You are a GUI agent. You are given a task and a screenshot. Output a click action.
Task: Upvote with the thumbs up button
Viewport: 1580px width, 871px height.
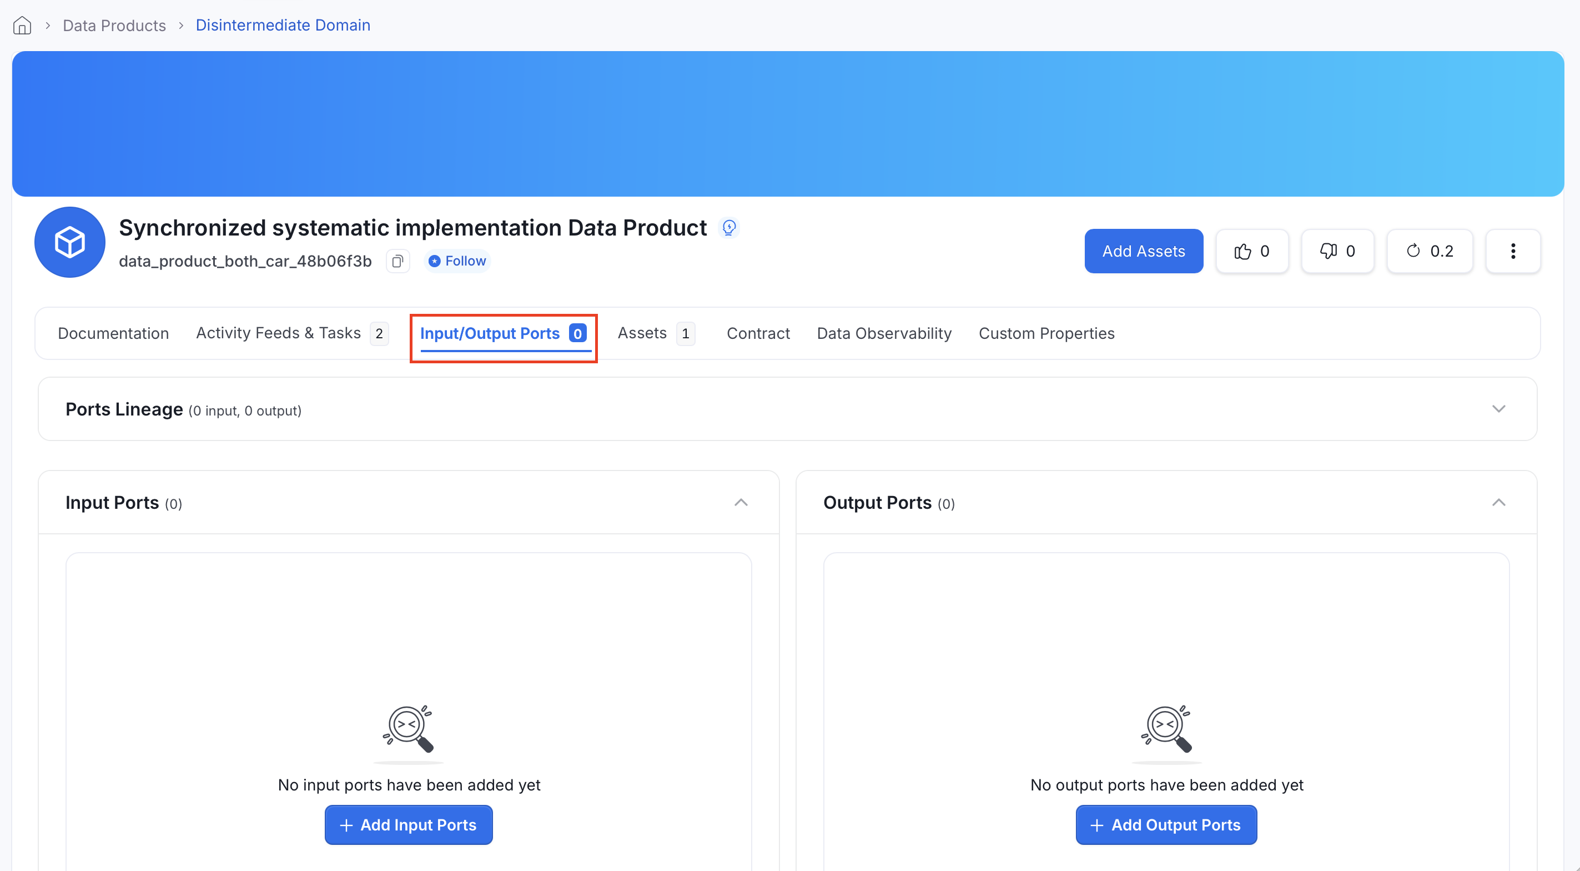point(1252,251)
